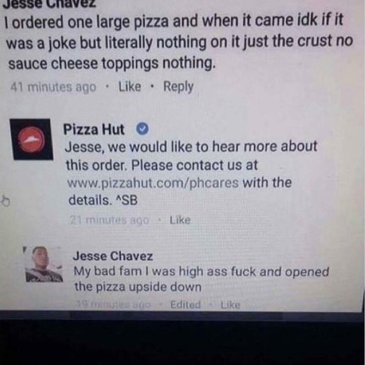Reply to the one large pizza comment
Screen dimensions: 365x365
(x=178, y=87)
